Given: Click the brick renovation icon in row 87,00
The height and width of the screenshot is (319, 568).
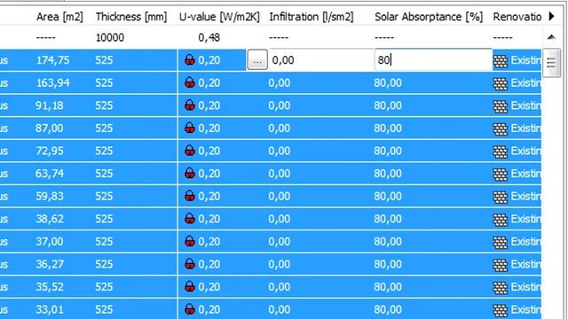Looking at the screenshot, I should click(501, 129).
